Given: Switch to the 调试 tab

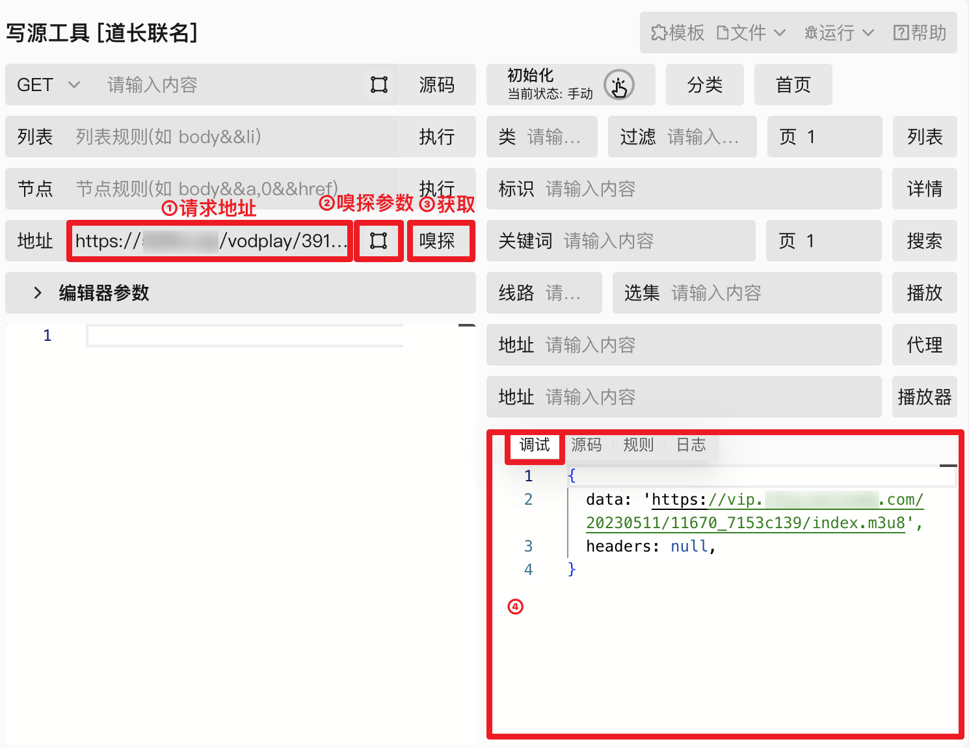Looking at the screenshot, I should click(x=535, y=445).
